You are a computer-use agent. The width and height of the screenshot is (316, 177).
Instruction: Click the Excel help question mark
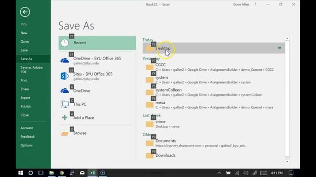click(255, 4)
